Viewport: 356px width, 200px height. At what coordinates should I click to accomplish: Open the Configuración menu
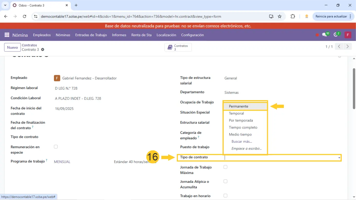point(192,35)
